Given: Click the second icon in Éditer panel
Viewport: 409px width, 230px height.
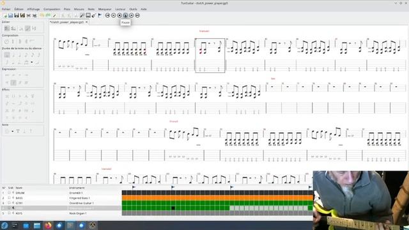Looking at the screenshot, I should [x=13, y=28].
